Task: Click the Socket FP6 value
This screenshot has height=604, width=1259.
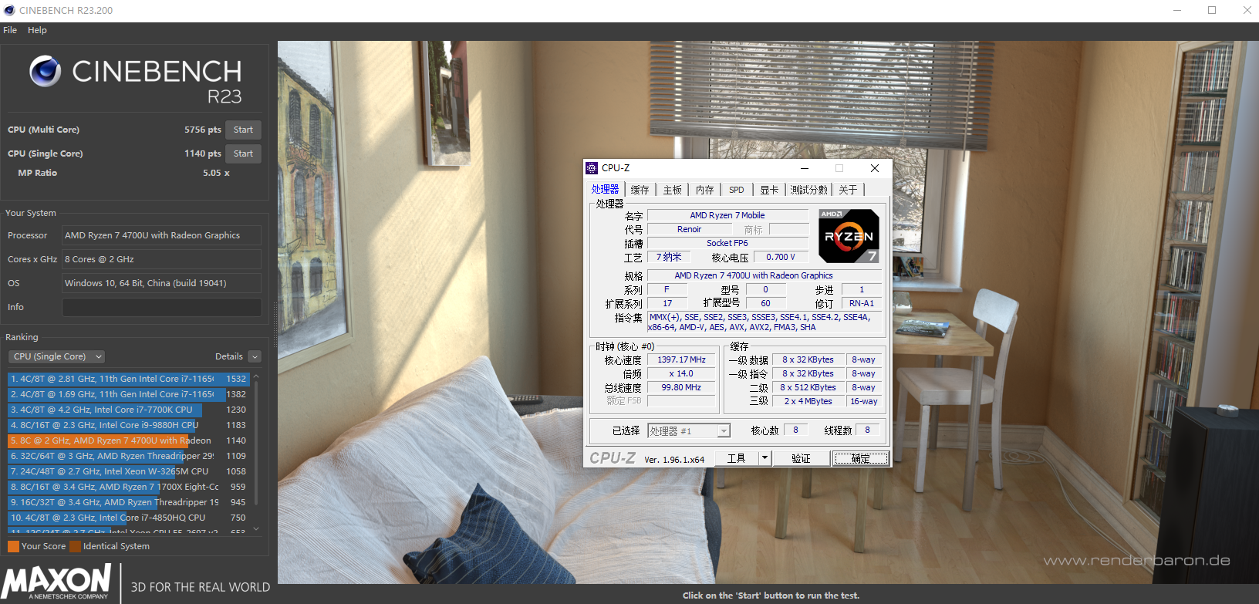Action: [x=727, y=243]
